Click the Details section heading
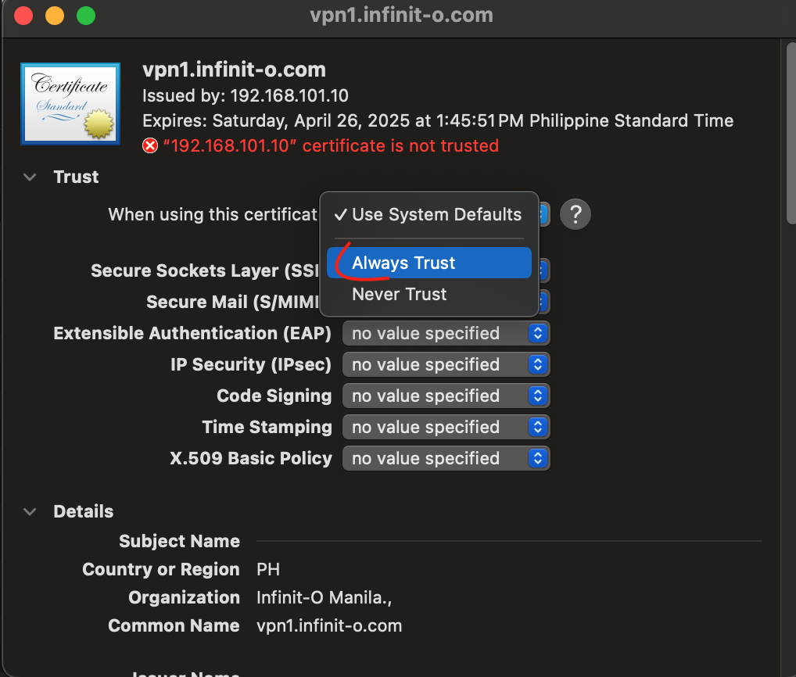The width and height of the screenshot is (796, 677). [x=83, y=511]
